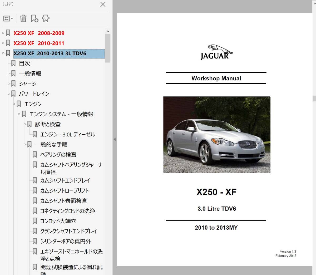Collapse the 一般的な手順 bookmark node
Image resolution: width=316 pixels, height=275 pixels.
coord(25,144)
